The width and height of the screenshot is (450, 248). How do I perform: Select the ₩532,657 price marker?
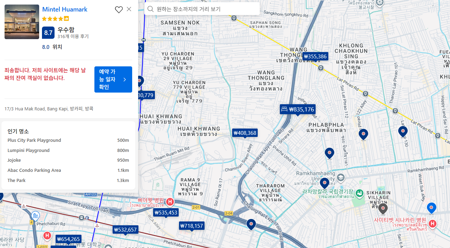(x=125, y=229)
